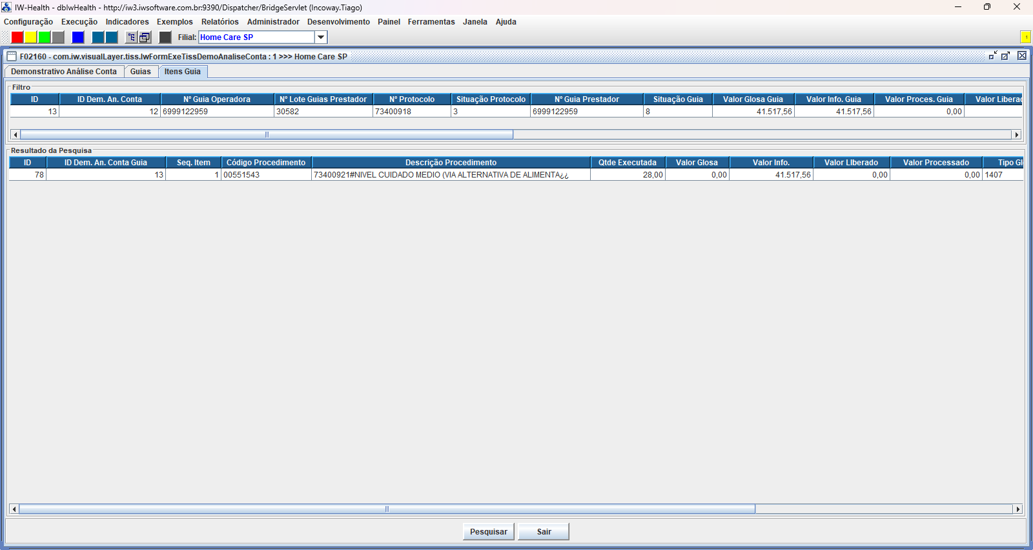Click the Sair button
This screenshot has height=550, width=1033.
[544, 532]
